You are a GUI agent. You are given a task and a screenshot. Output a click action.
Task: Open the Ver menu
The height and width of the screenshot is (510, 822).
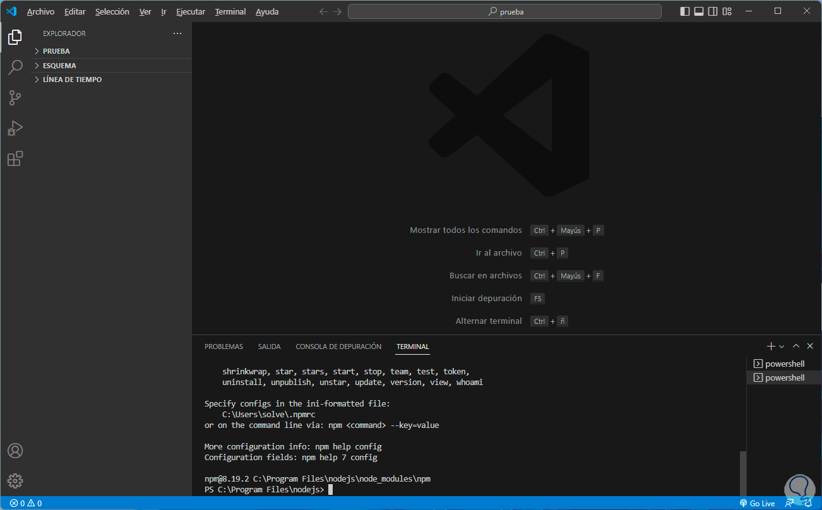tap(145, 12)
